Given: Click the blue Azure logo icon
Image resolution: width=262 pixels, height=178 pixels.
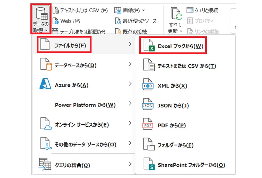Looking at the screenshot, I should (45, 84).
